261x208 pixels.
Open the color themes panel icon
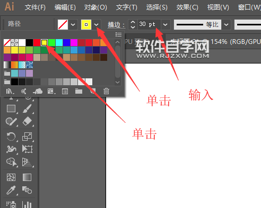[x=24, y=92]
